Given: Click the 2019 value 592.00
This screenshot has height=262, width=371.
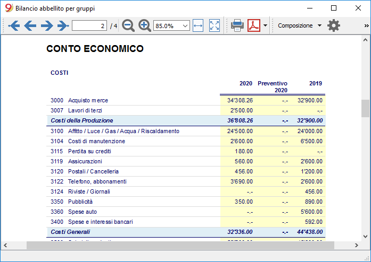Looking at the screenshot, I should tap(314, 222).
